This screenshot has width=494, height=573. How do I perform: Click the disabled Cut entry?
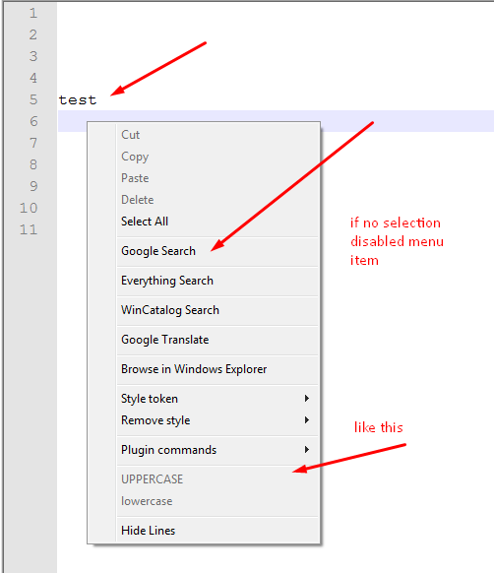coord(217,135)
